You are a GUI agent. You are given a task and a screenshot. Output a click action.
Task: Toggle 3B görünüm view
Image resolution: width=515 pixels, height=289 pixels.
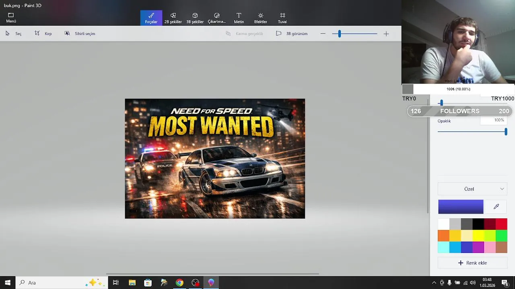(292, 34)
